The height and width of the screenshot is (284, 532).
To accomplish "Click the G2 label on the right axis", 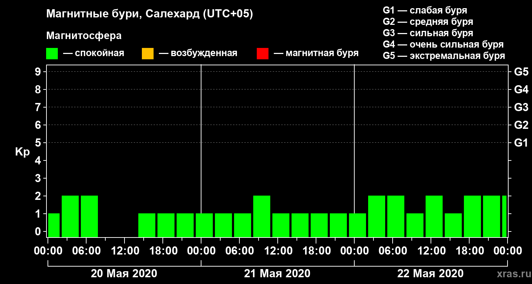I will click(x=521, y=125).
